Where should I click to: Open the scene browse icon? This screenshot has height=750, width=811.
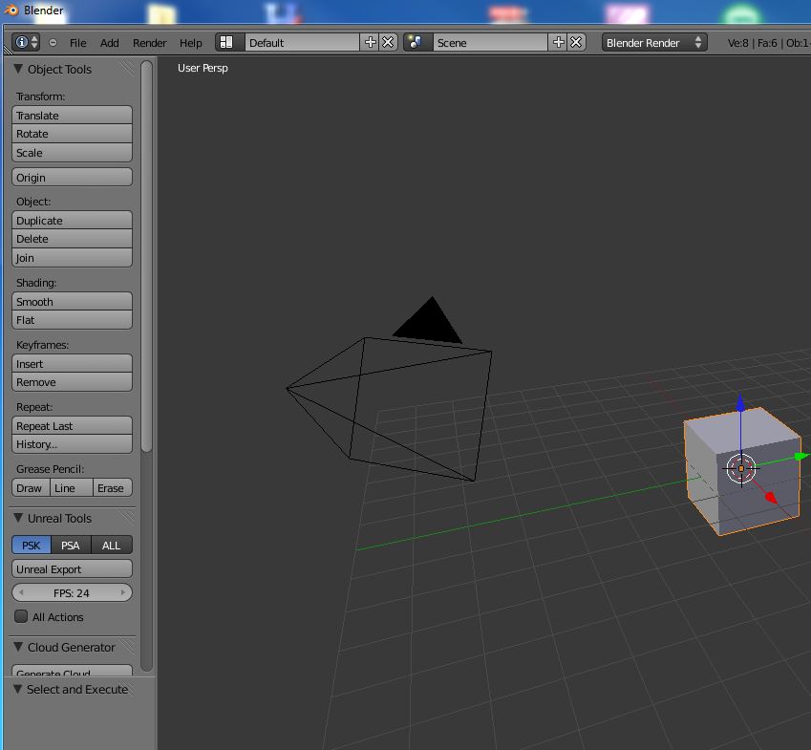click(x=416, y=42)
